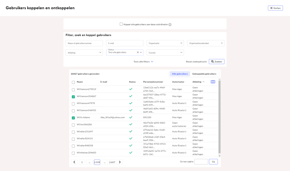Select the Alle gebruikers tab
This screenshot has height=171, width=290.
(x=180, y=74)
